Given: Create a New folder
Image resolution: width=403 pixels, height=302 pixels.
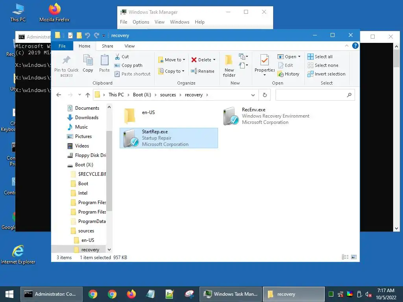Looking at the screenshot, I should (x=229, y=66).
